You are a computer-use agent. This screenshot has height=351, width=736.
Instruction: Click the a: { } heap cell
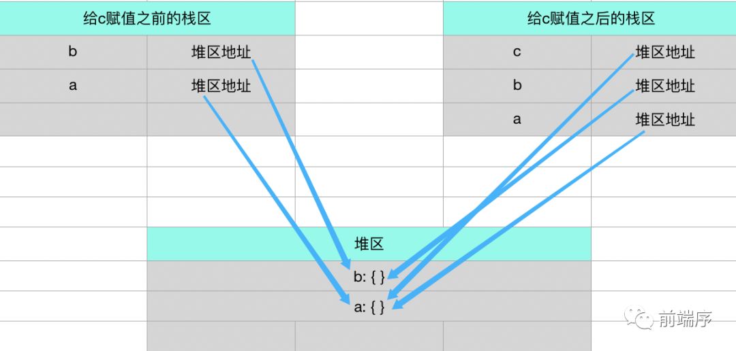[x=369, y=307]
